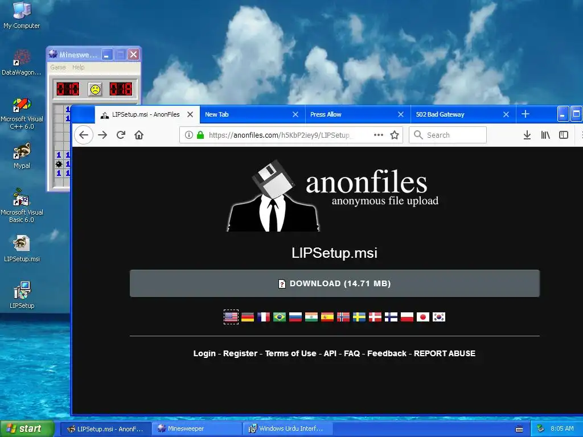Click the green padlock security icon

tap(200, 135)
